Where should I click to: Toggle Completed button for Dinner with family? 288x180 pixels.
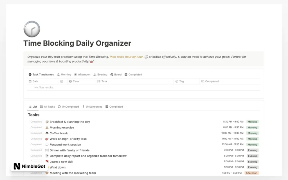click(36, 150)
